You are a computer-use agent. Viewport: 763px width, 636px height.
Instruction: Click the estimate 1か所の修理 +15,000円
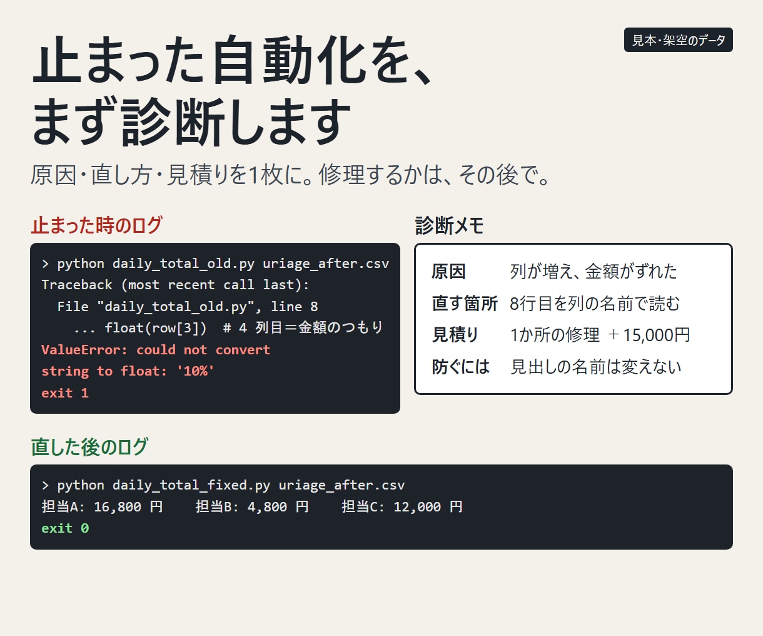point(600,335)
